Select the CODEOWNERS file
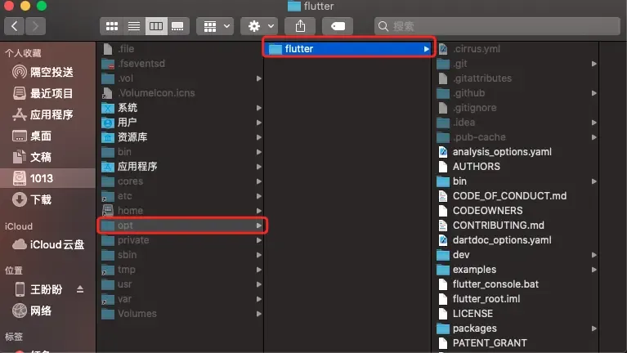 [516, 211]
